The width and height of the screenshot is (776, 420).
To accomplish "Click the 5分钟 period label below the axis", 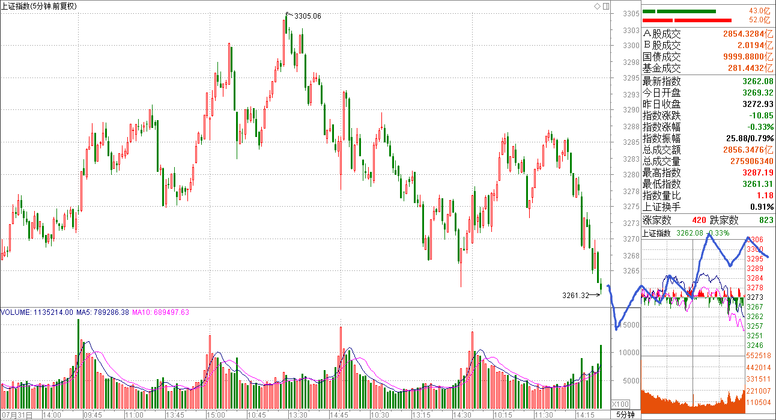I will click(x=625, y=415).
